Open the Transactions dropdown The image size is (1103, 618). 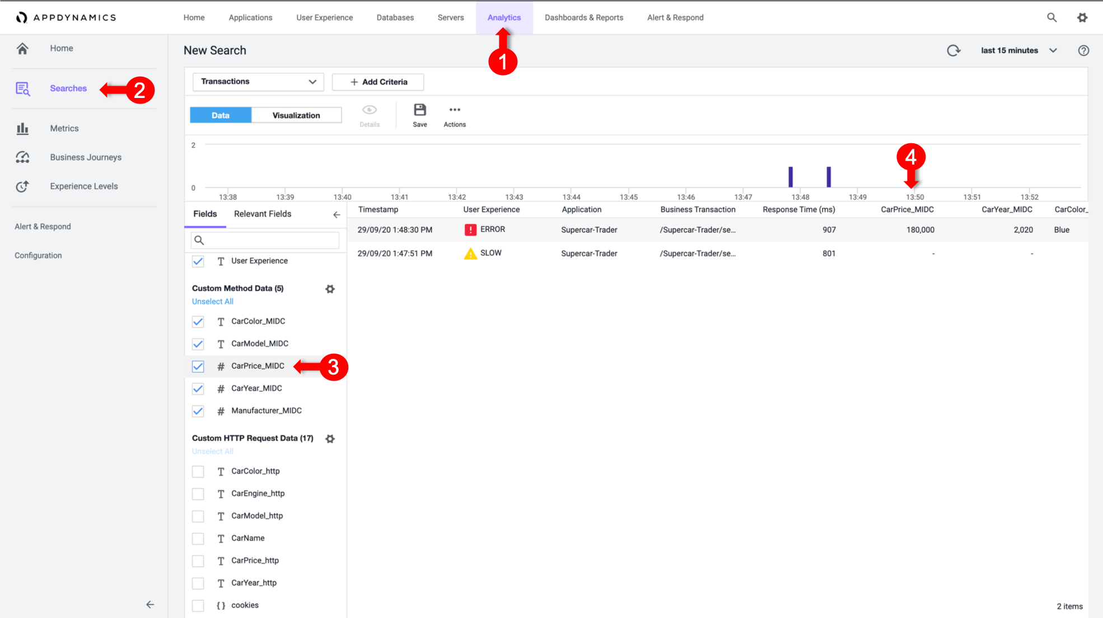258,82
